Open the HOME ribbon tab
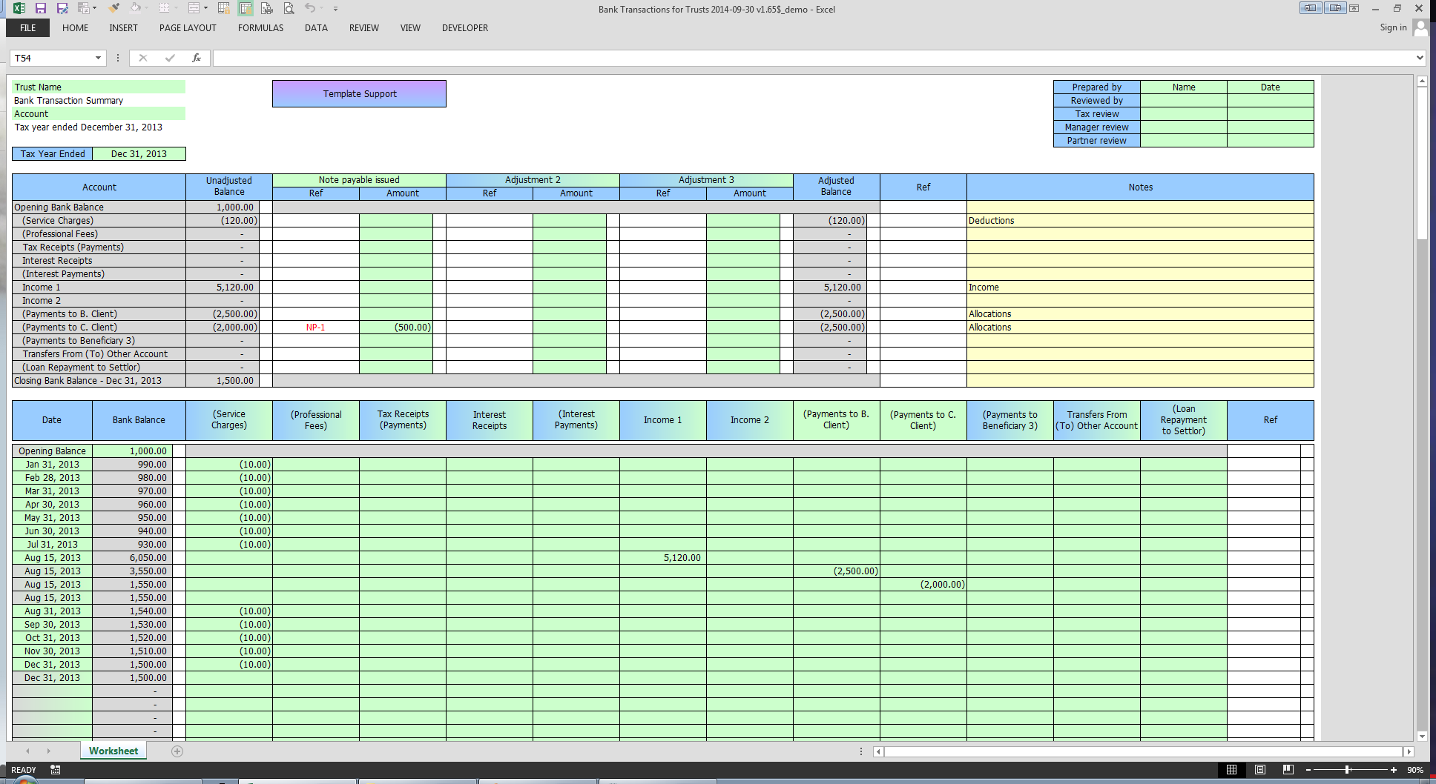This screenshot has width=1436, height=784. (x=75, y=28)
